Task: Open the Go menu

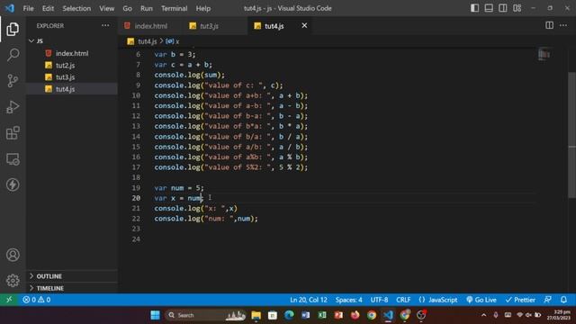Action: (127, 8)
